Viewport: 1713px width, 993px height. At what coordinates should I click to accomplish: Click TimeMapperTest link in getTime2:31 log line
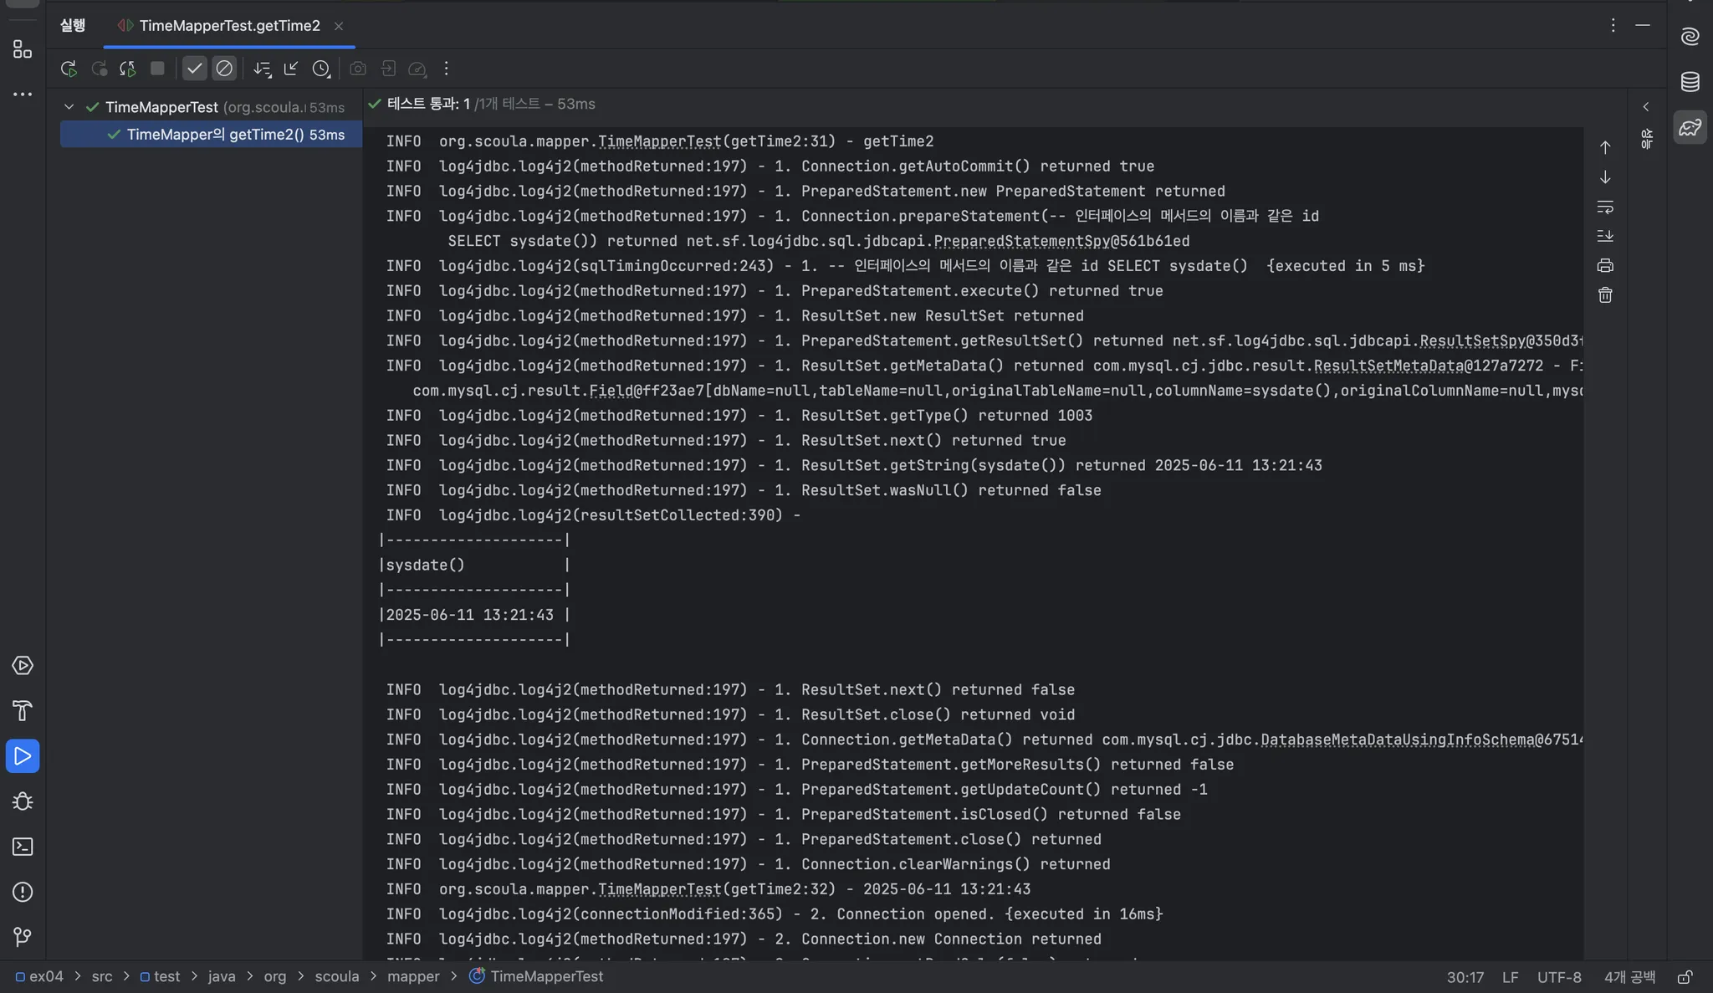660,141
